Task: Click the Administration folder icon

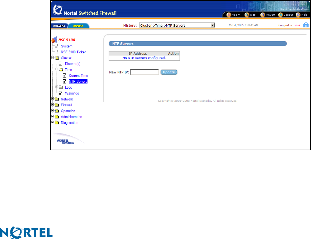Action: point(57,116)
